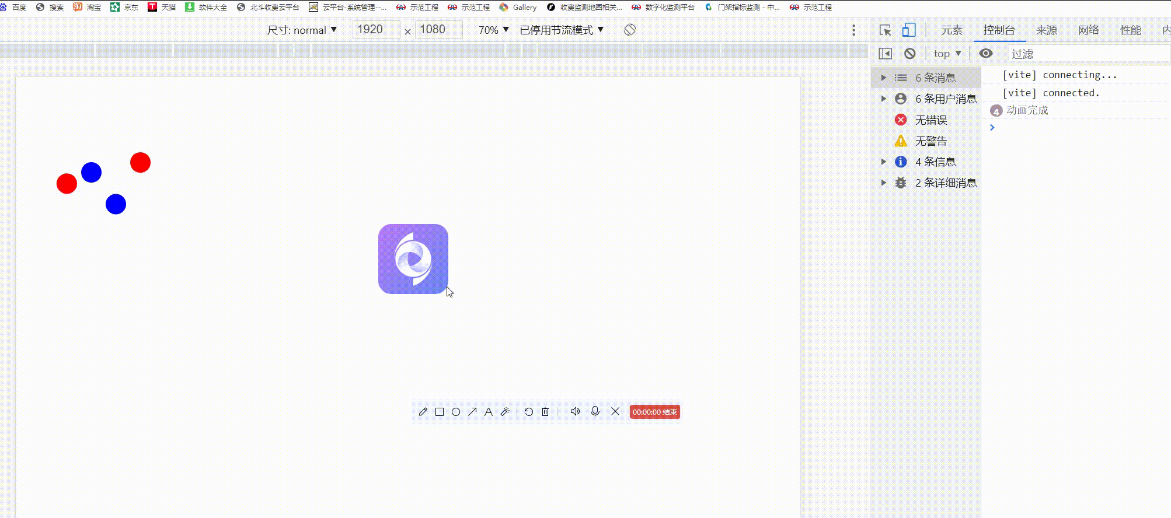Open the 收费监测地图相关 bookmark

pos(584,7)
